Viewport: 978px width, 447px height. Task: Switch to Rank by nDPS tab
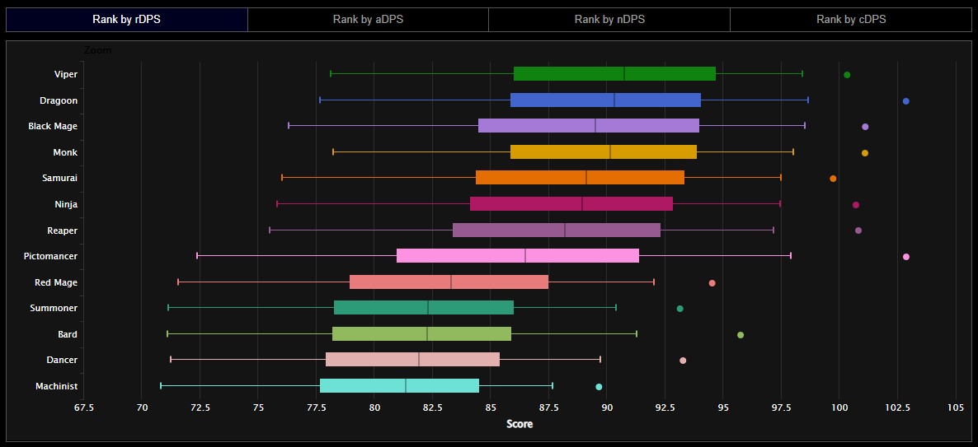pos(609,19)
